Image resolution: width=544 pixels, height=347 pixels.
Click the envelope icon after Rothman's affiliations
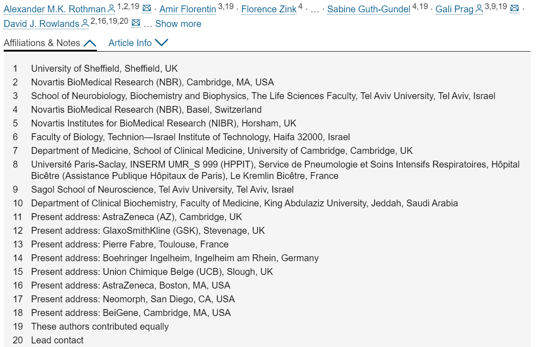click(147, 8)
